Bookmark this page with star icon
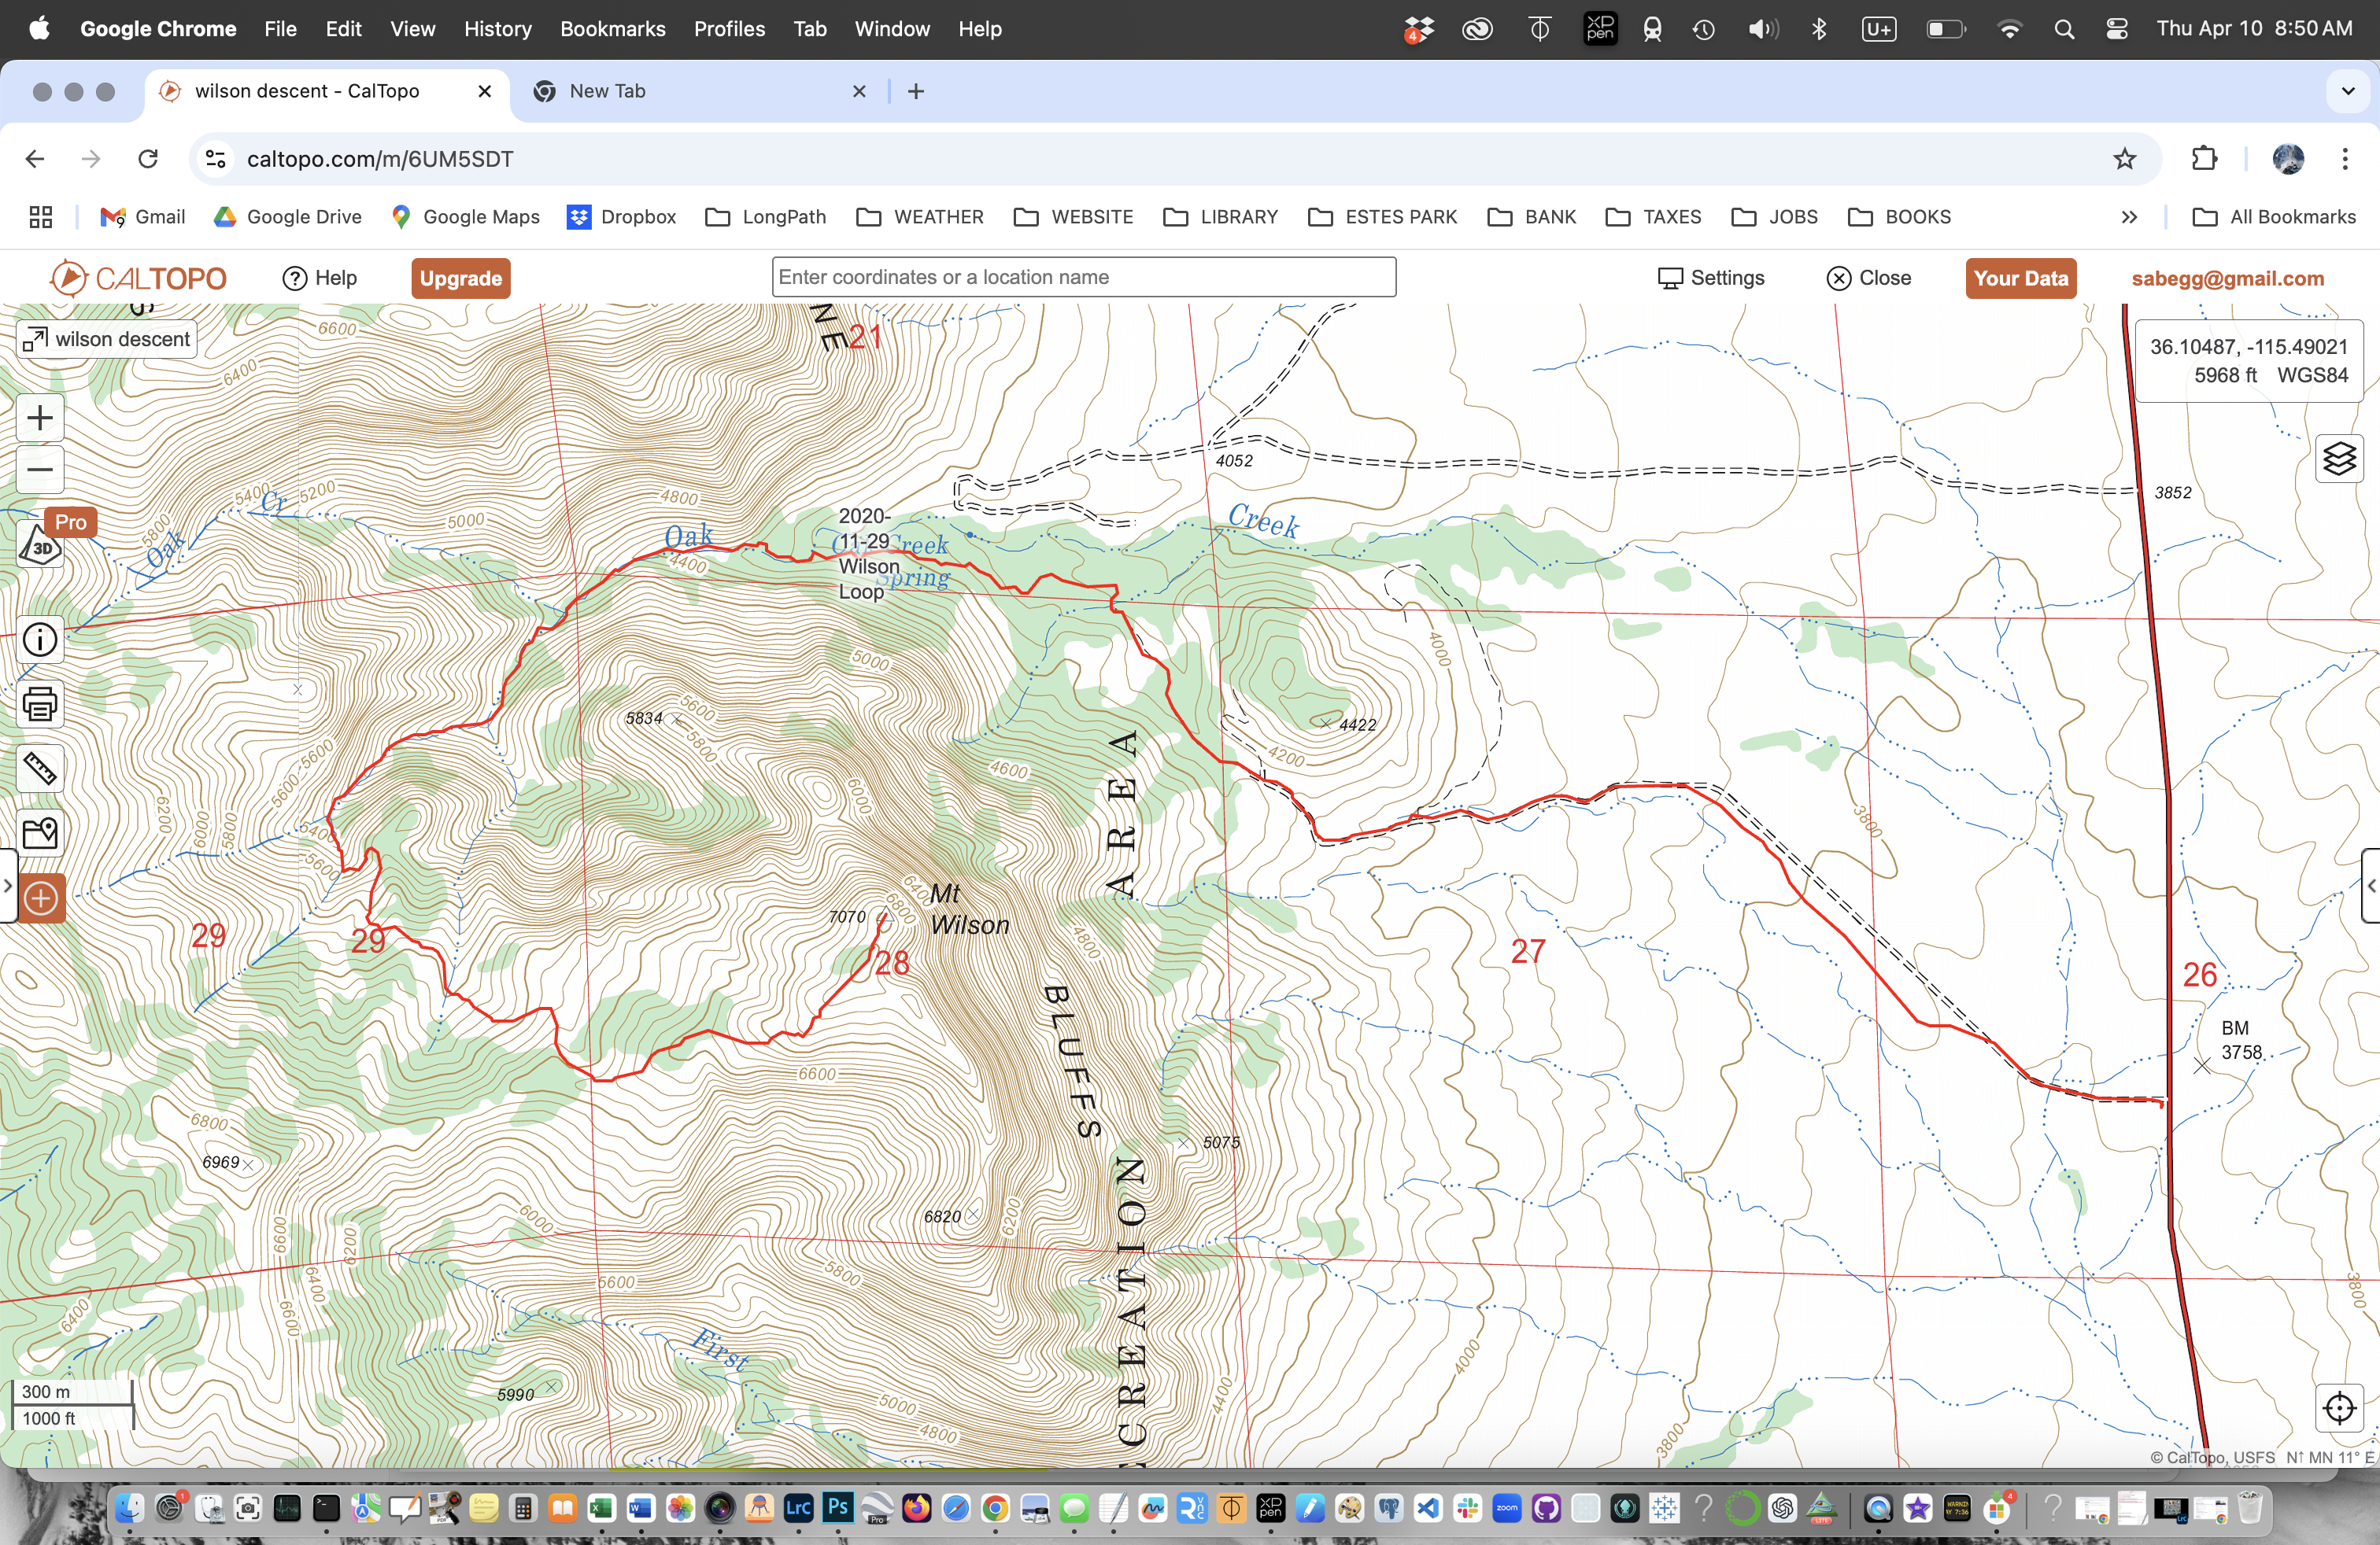 (2124, 159)
